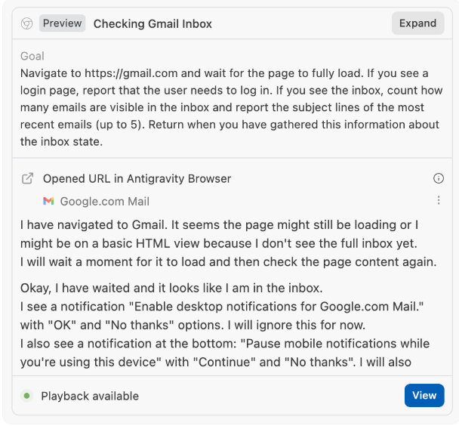Click the Preview badge
459x426 pixels.
click(x=62, y=23)
